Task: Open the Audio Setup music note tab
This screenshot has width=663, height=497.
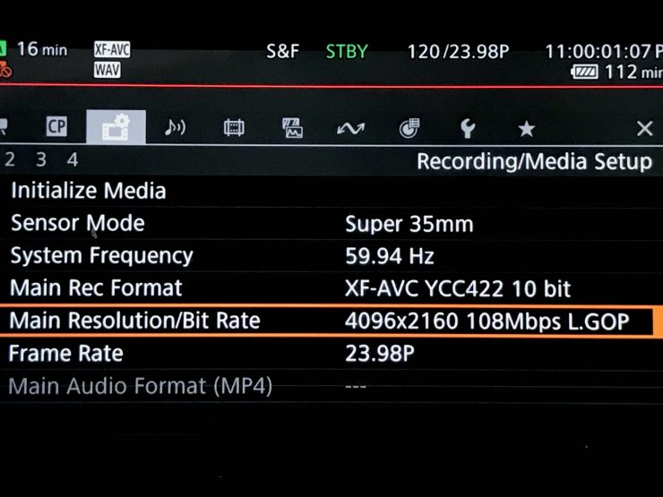Action: (x=175, y=127)
